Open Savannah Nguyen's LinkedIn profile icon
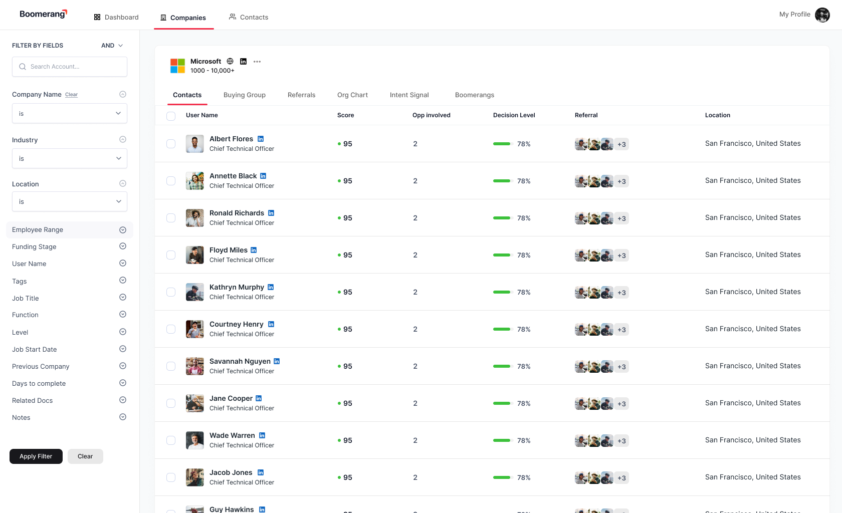 pyautogui.click(x=277, y=361)
